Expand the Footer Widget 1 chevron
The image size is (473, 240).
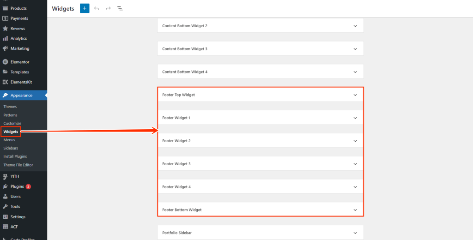click(x=355, y=118)
